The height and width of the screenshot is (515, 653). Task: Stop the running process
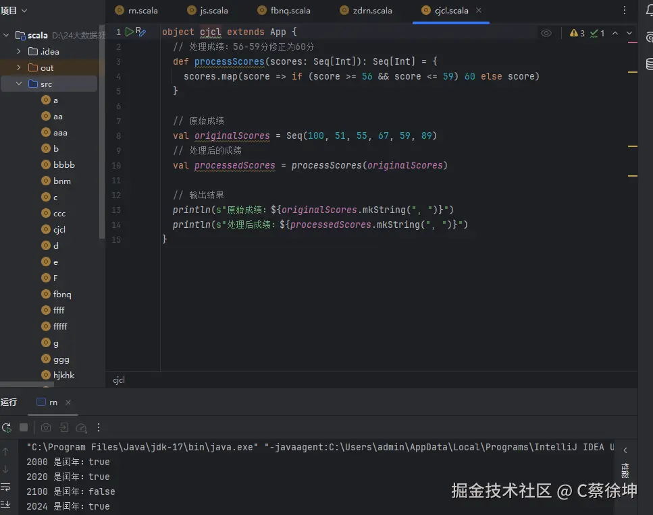(x=22, y=427)
